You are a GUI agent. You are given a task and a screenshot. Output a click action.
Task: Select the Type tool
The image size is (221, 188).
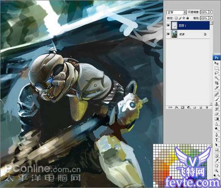(216, 140)
